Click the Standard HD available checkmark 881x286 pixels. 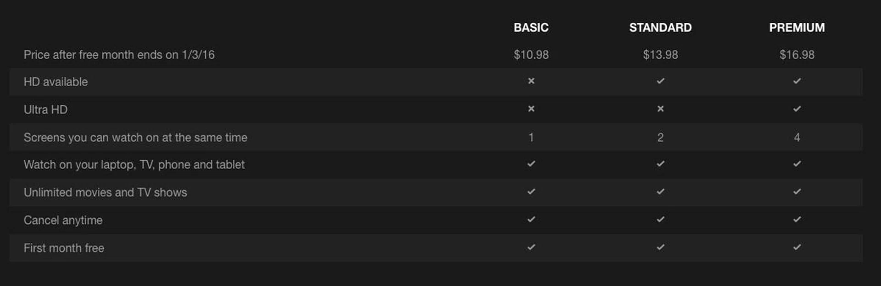click(x=660, y=81)
